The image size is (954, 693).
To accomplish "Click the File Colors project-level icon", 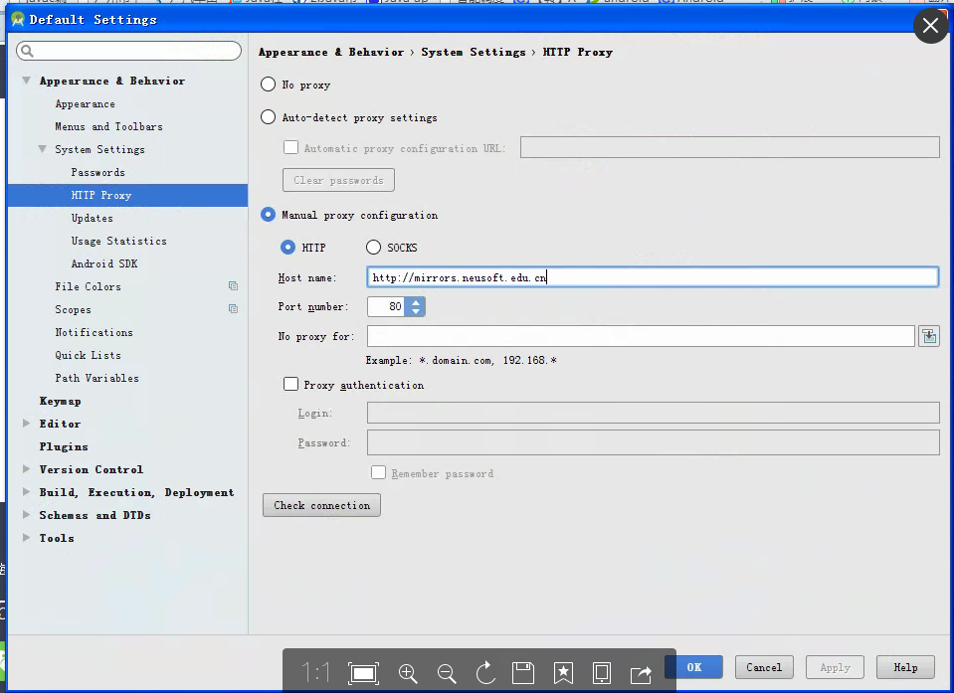I will pos(233,285).
